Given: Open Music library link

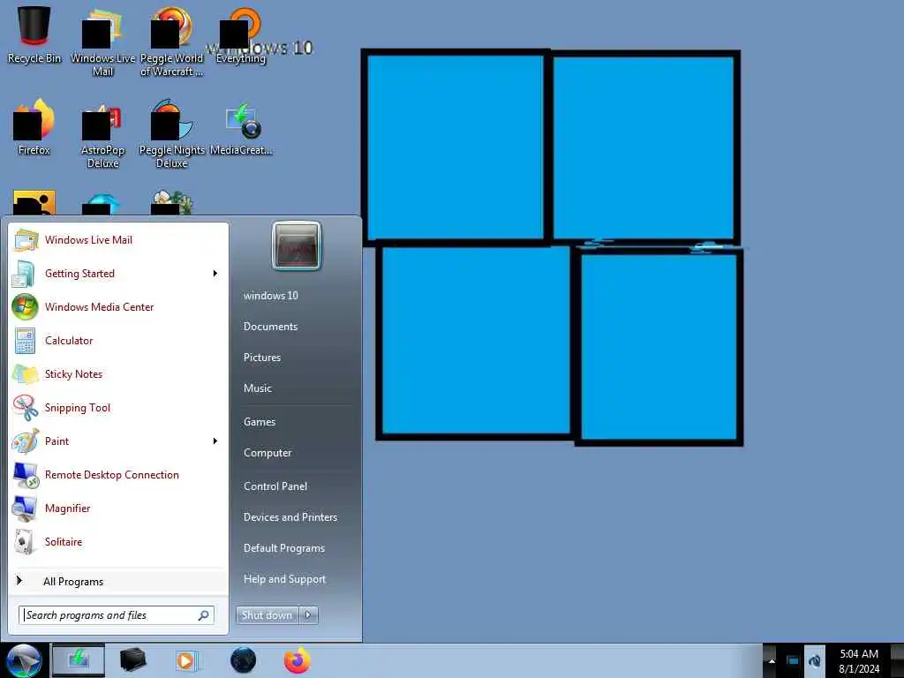Looking at the screenshot, I should pos(258,388).
